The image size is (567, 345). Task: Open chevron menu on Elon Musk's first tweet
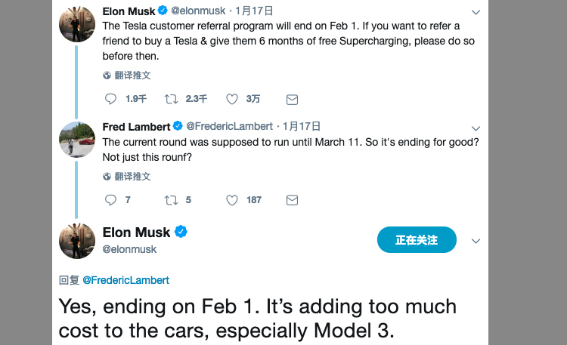(x=476, y=12)
